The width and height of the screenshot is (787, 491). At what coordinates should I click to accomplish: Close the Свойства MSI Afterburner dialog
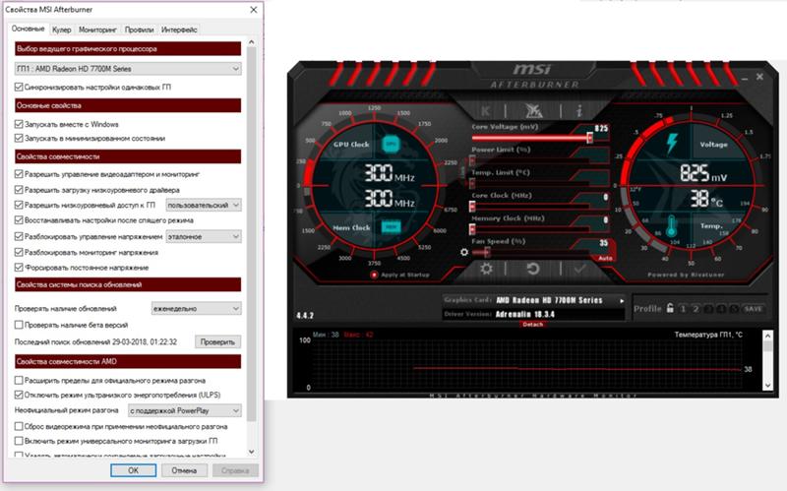click(x=254, y=10)
